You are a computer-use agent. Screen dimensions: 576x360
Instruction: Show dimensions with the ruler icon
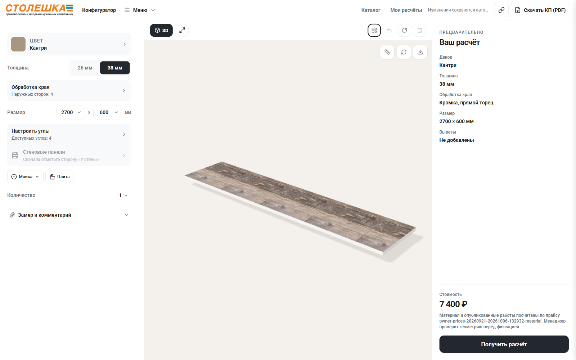click(387, 52)
